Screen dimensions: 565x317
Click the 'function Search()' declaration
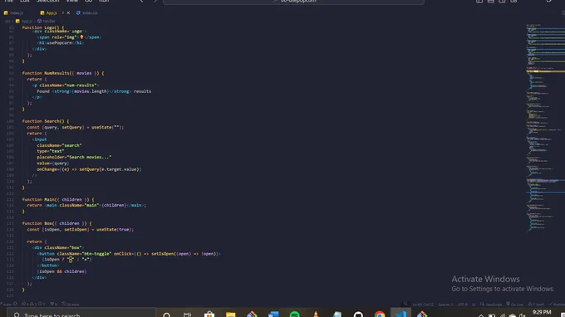click(x=46, y=121)
